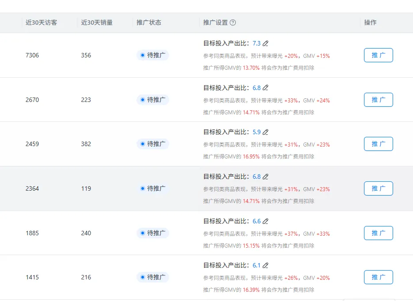
Task: Click 推广 button for the 2670 visitors row
Action: coord(378,100)
